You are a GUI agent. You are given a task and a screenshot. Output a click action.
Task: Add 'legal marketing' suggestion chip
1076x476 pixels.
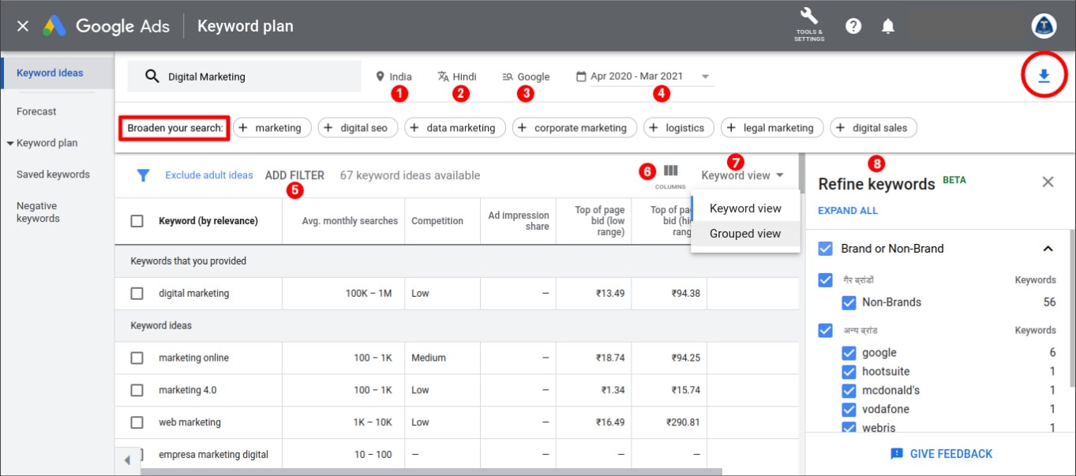click(x=772, y=128)
